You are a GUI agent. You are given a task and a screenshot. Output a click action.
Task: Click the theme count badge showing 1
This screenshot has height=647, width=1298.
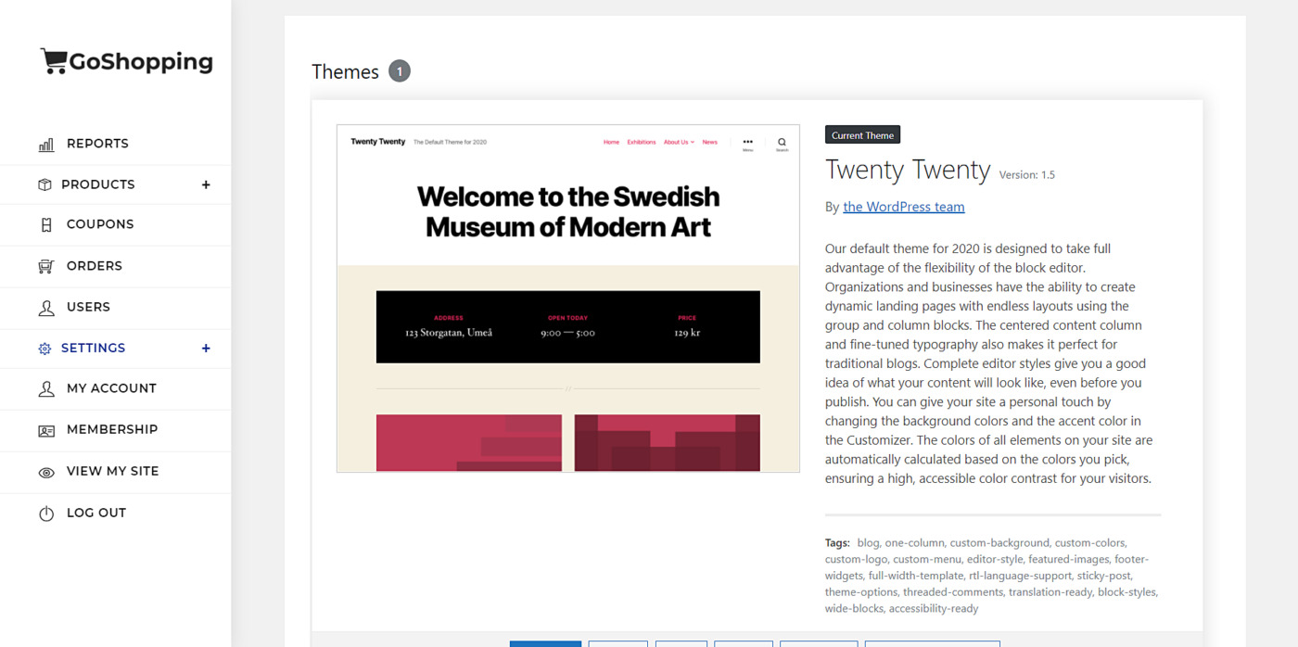click(x=400, y=71)
